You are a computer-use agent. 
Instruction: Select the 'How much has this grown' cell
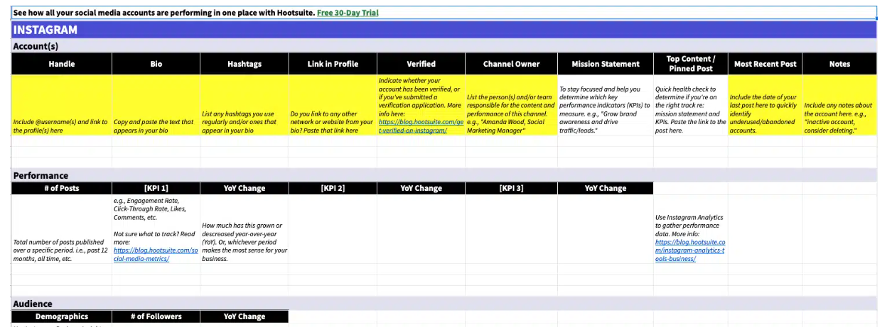pos(245,230)
